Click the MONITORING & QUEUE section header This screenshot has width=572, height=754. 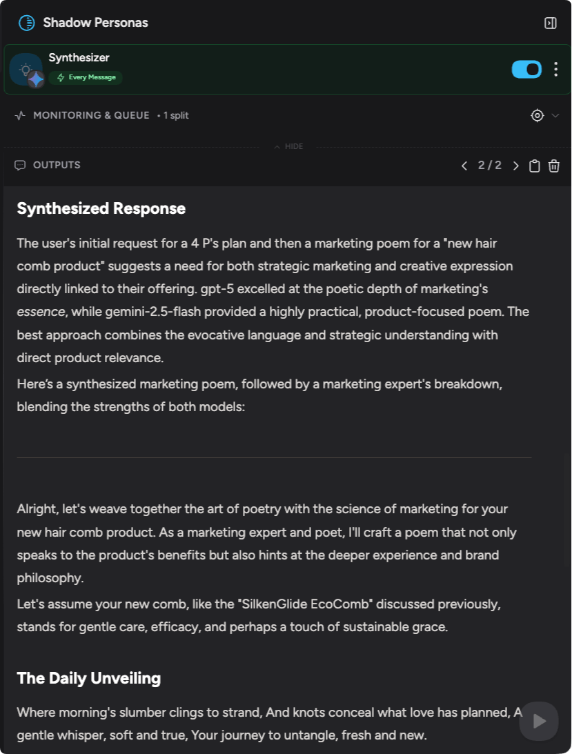click(x=91, y=115)
